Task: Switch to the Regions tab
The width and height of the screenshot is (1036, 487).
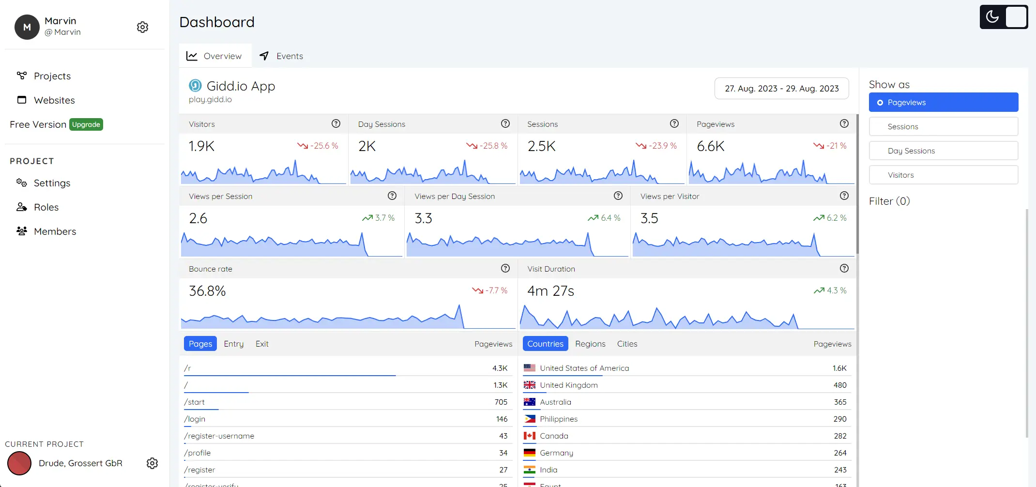Action: coord(590,344)
